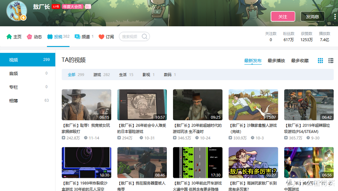View the 关注数 following count
Image resolution: width=338 pixels, height=191 pixels.
point(271,37)
